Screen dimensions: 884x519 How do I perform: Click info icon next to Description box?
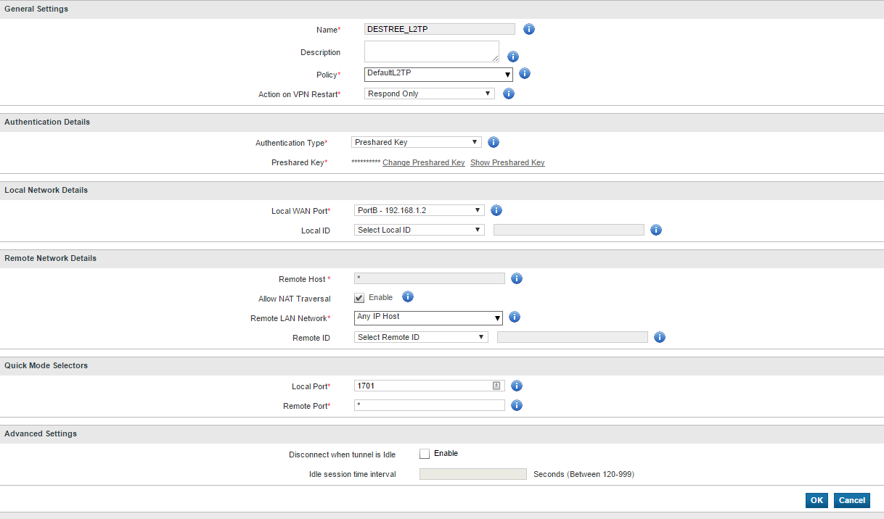point(513,56)
